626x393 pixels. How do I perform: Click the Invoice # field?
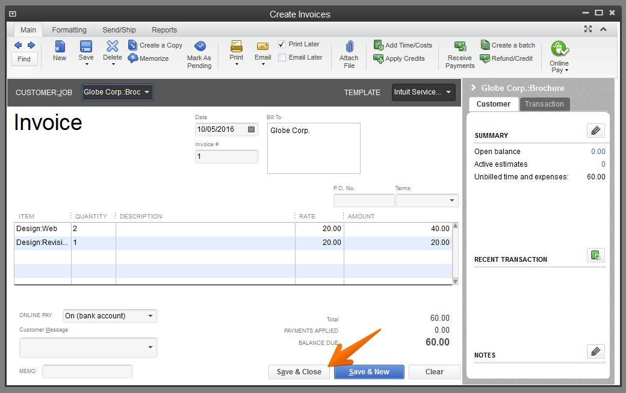pyautogui.click(x=226, y=156)
